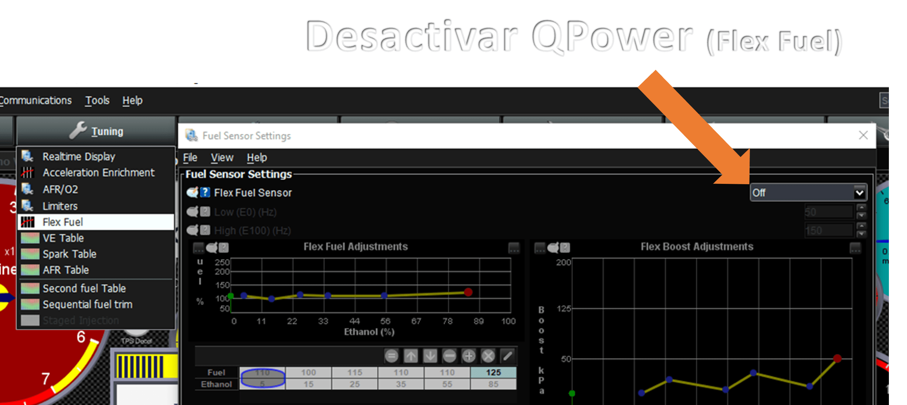Click the Second fuel Table icon

pyautogui.click(x=30, y=288)
